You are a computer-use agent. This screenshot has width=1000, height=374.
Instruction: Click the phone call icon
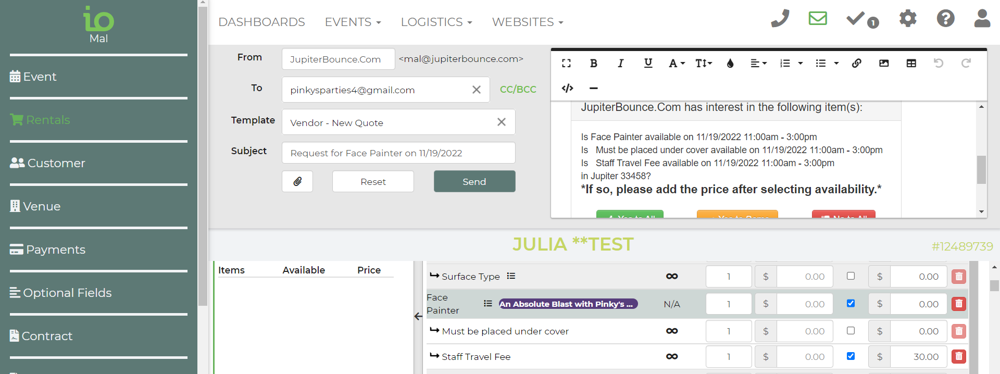pyautogui.click(x=780, y=19)
